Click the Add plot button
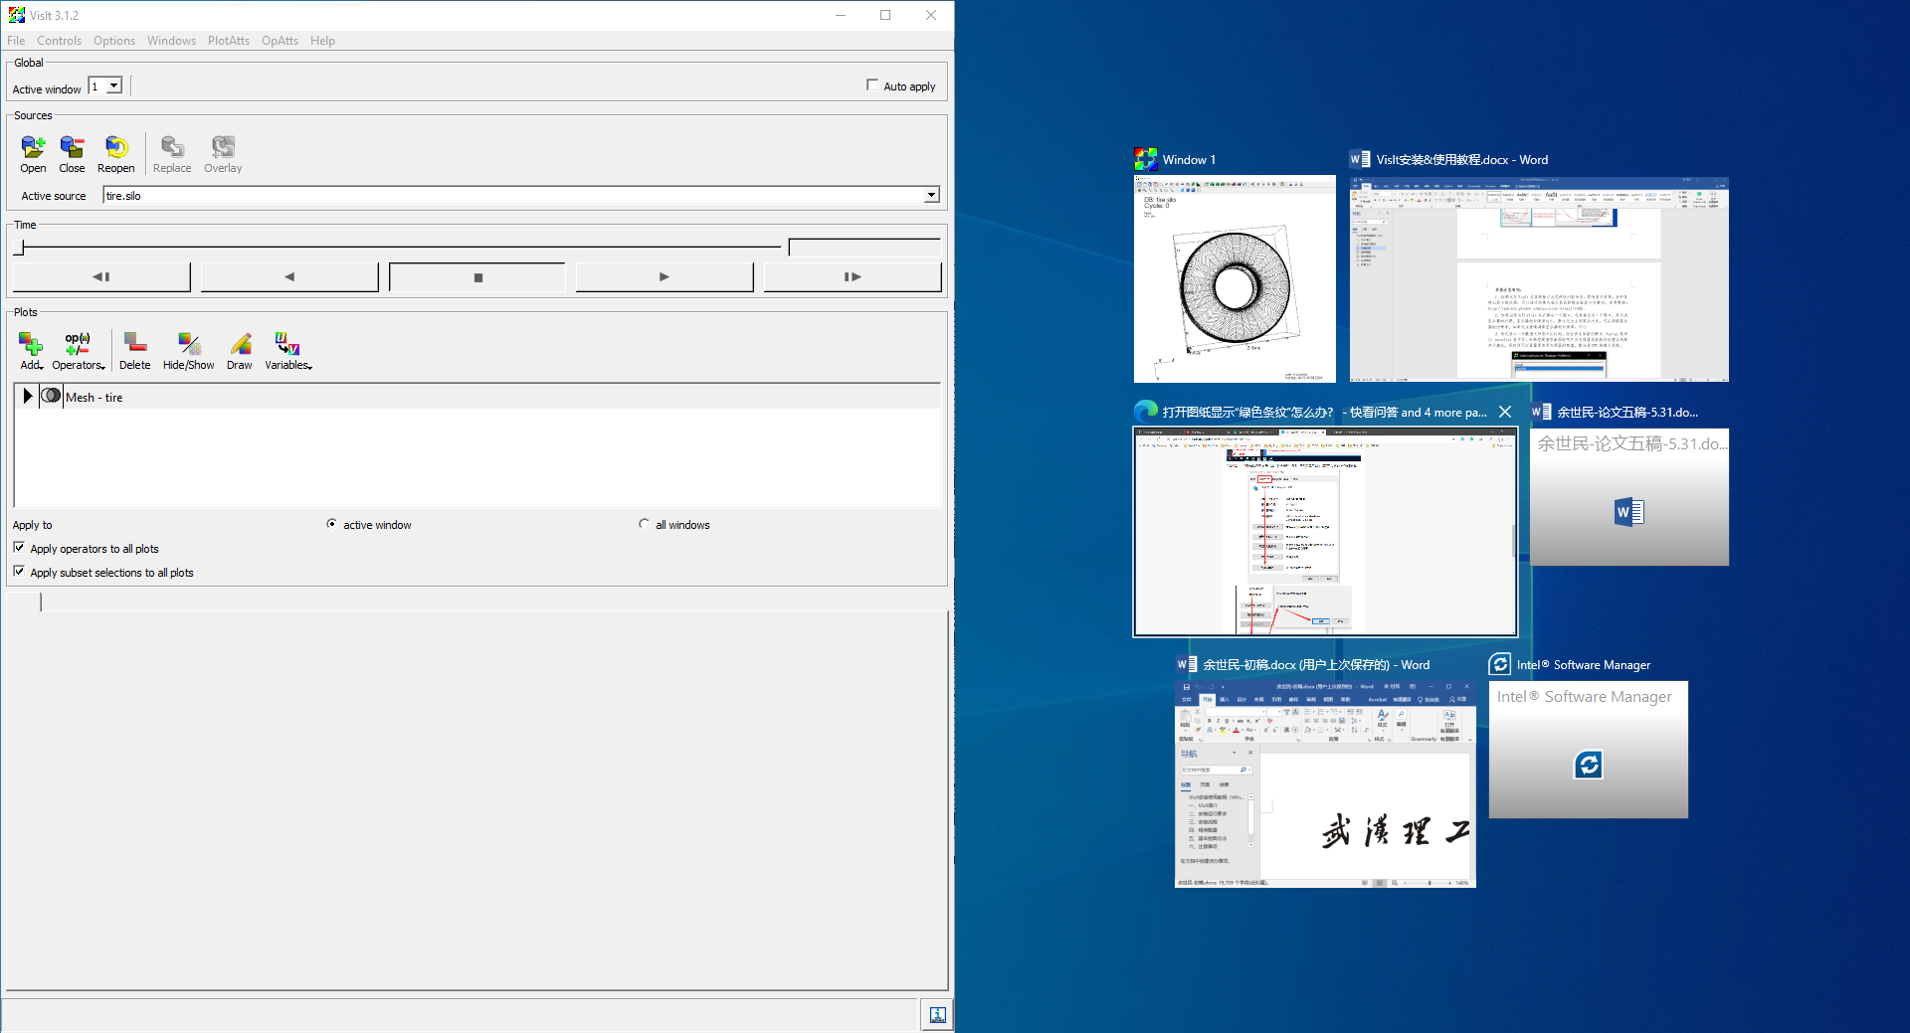Viewport: 1910px width, 1033px height. coord(30,350)
